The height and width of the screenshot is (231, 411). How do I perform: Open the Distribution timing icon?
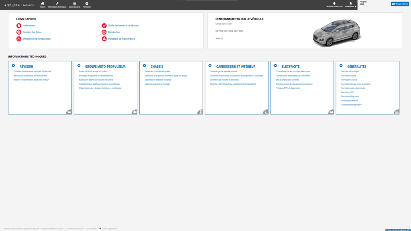(x=104, y=32)
